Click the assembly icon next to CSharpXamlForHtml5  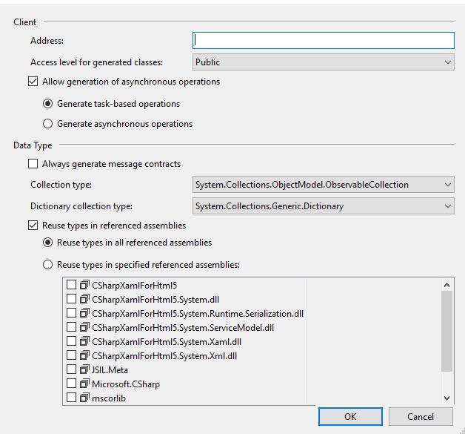point(84,285)
